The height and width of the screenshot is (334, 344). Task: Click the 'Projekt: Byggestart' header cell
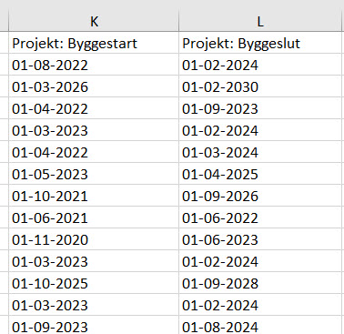click(94, 43)
